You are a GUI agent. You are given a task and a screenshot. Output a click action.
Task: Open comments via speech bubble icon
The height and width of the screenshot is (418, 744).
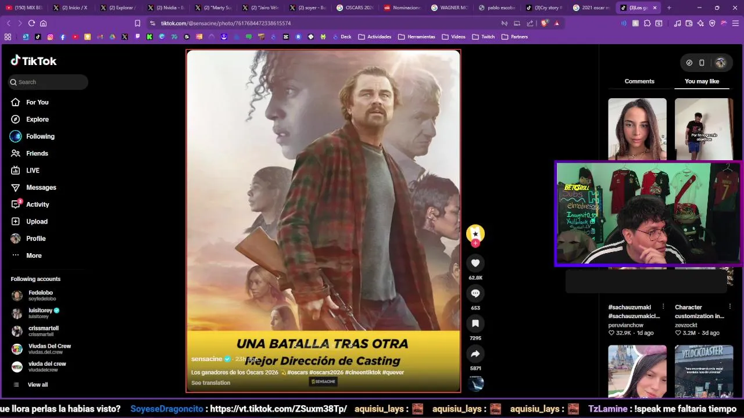click(x=475, y=293)
